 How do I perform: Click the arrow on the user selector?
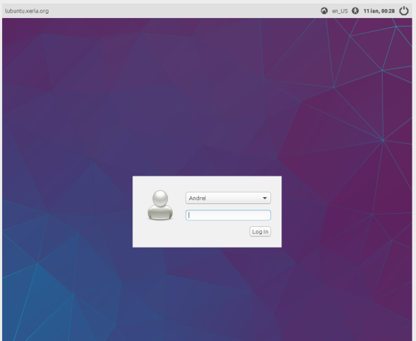tap(265, 199)
